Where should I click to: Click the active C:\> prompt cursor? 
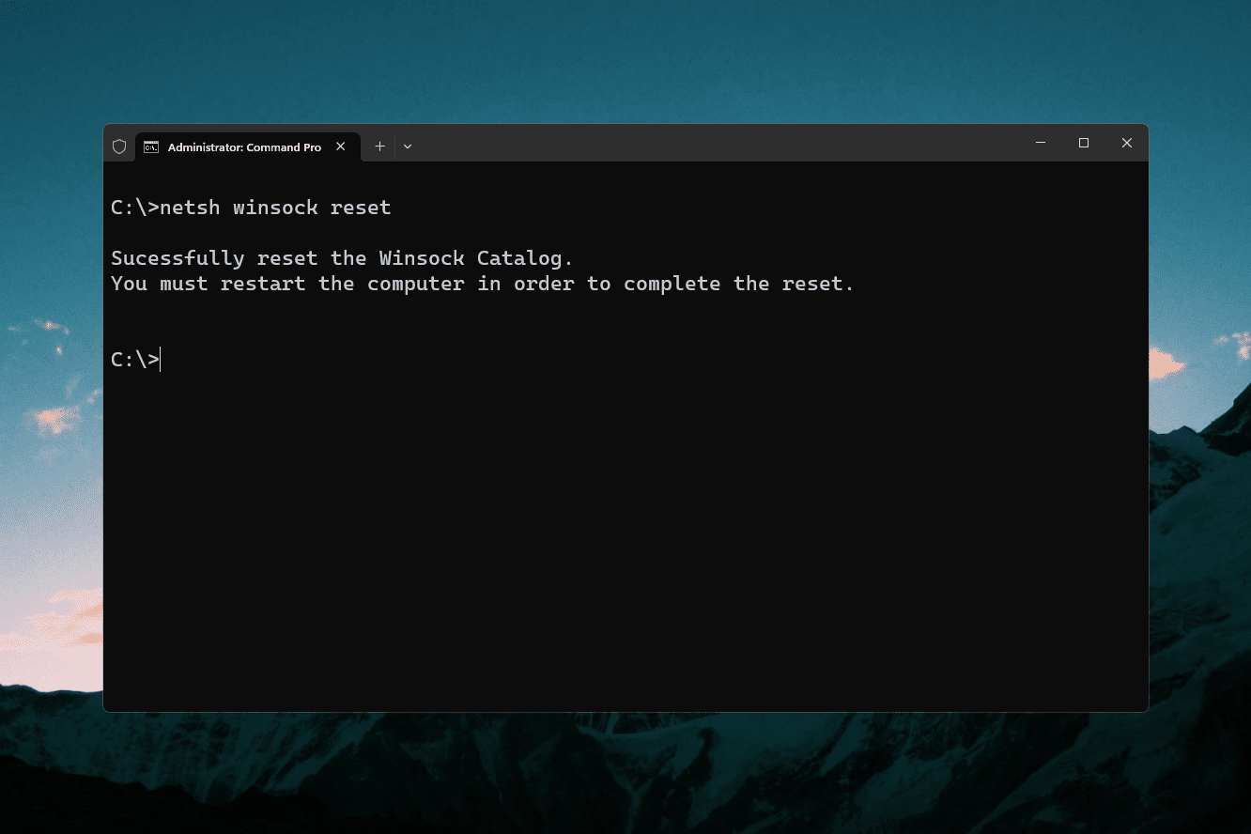pyautogui.click(x=161, y=360)
